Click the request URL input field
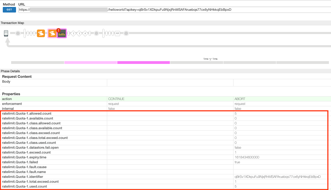The width and height of the screenshot is (331, 190). pos(174,10)
